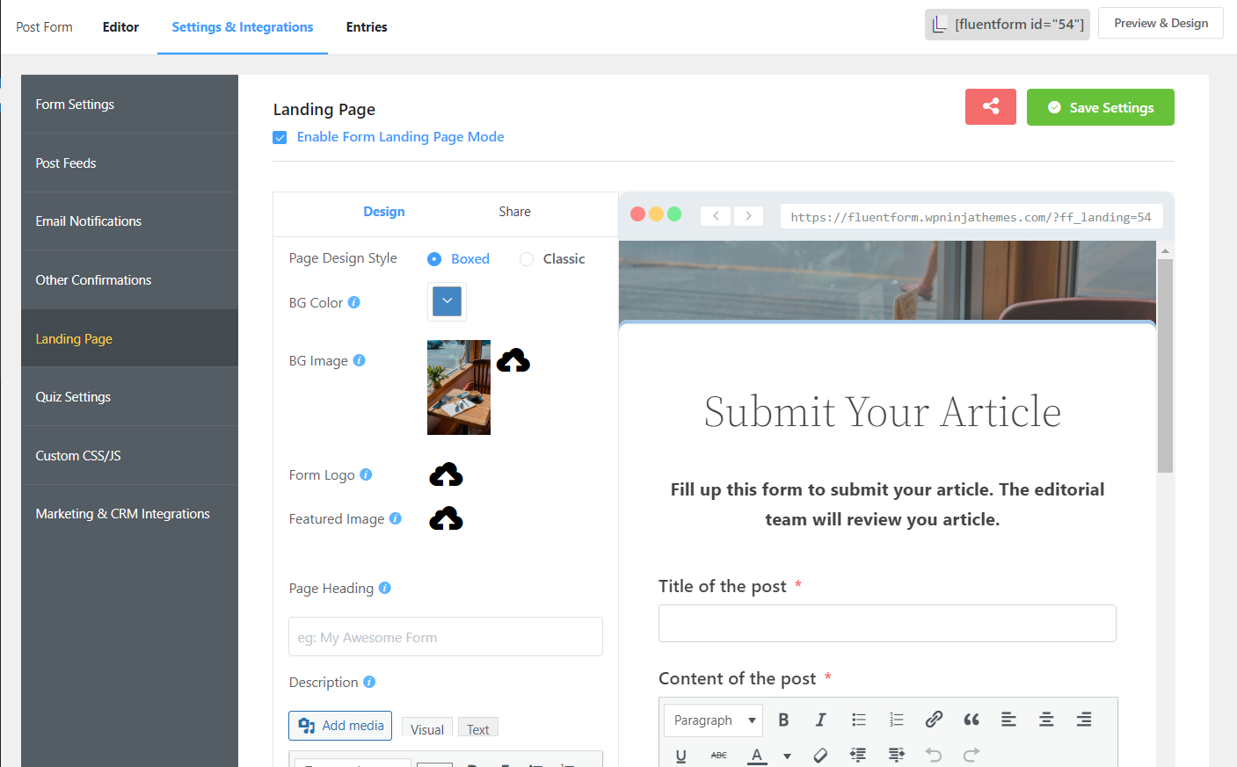This screenshot has width=1237, height=767.
Task: Click the red share icon near Save Settings
Action: tap(990, 106)
